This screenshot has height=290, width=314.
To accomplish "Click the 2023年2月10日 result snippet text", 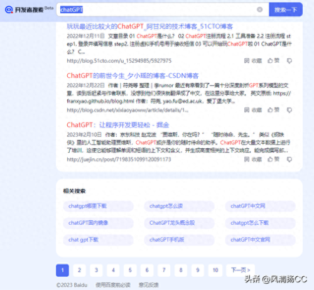I will click(178, 142).
